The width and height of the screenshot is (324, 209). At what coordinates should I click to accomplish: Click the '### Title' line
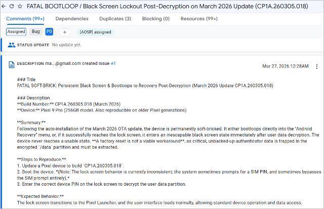[x=26, y=80]
